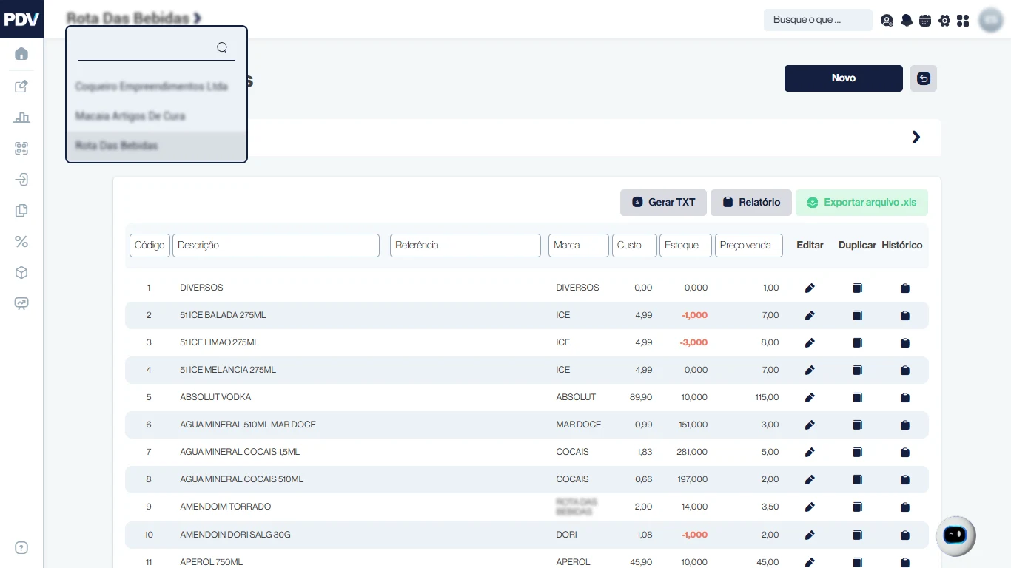Click the back arrow button beside Novo

click(x=924, y=78)
